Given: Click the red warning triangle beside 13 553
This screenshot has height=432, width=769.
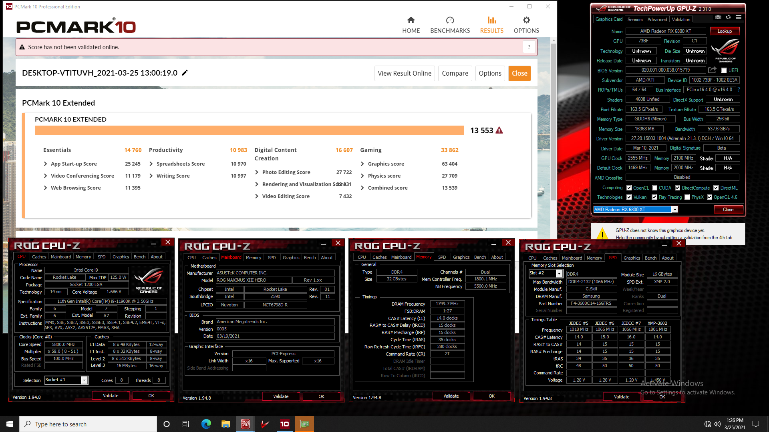Looking at the screenshot, I should coord(499,130).
